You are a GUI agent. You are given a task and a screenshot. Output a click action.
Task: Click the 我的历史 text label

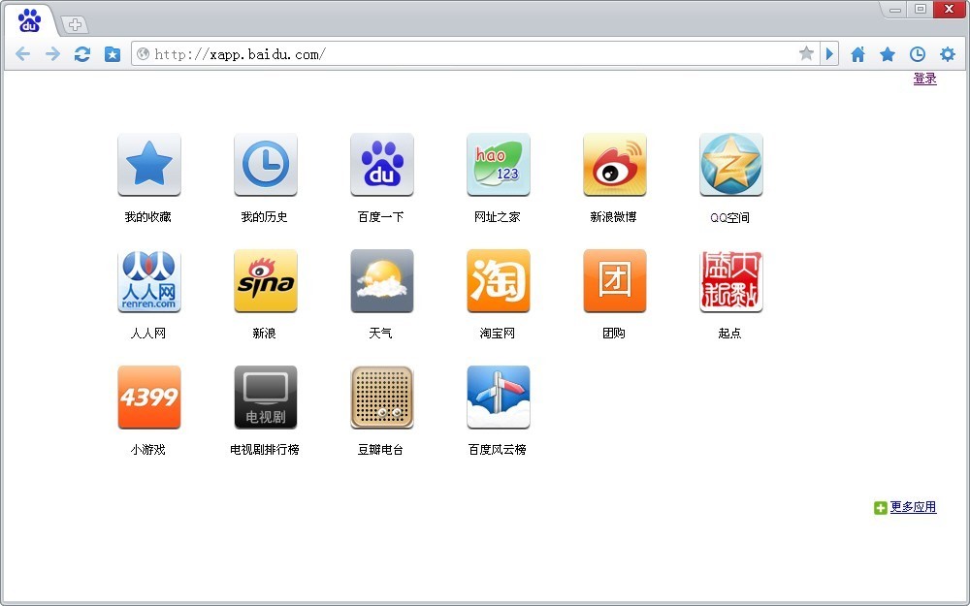(x=264, y=217)
